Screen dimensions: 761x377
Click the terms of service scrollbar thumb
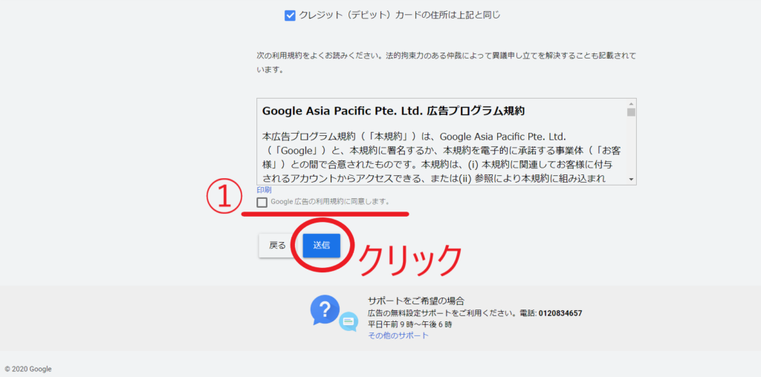click(x=631, y=112)
